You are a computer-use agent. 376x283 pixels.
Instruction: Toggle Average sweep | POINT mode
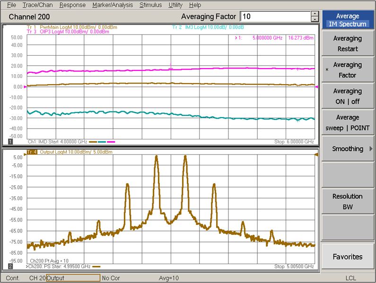pyautogui.click(x=348, y=122)
